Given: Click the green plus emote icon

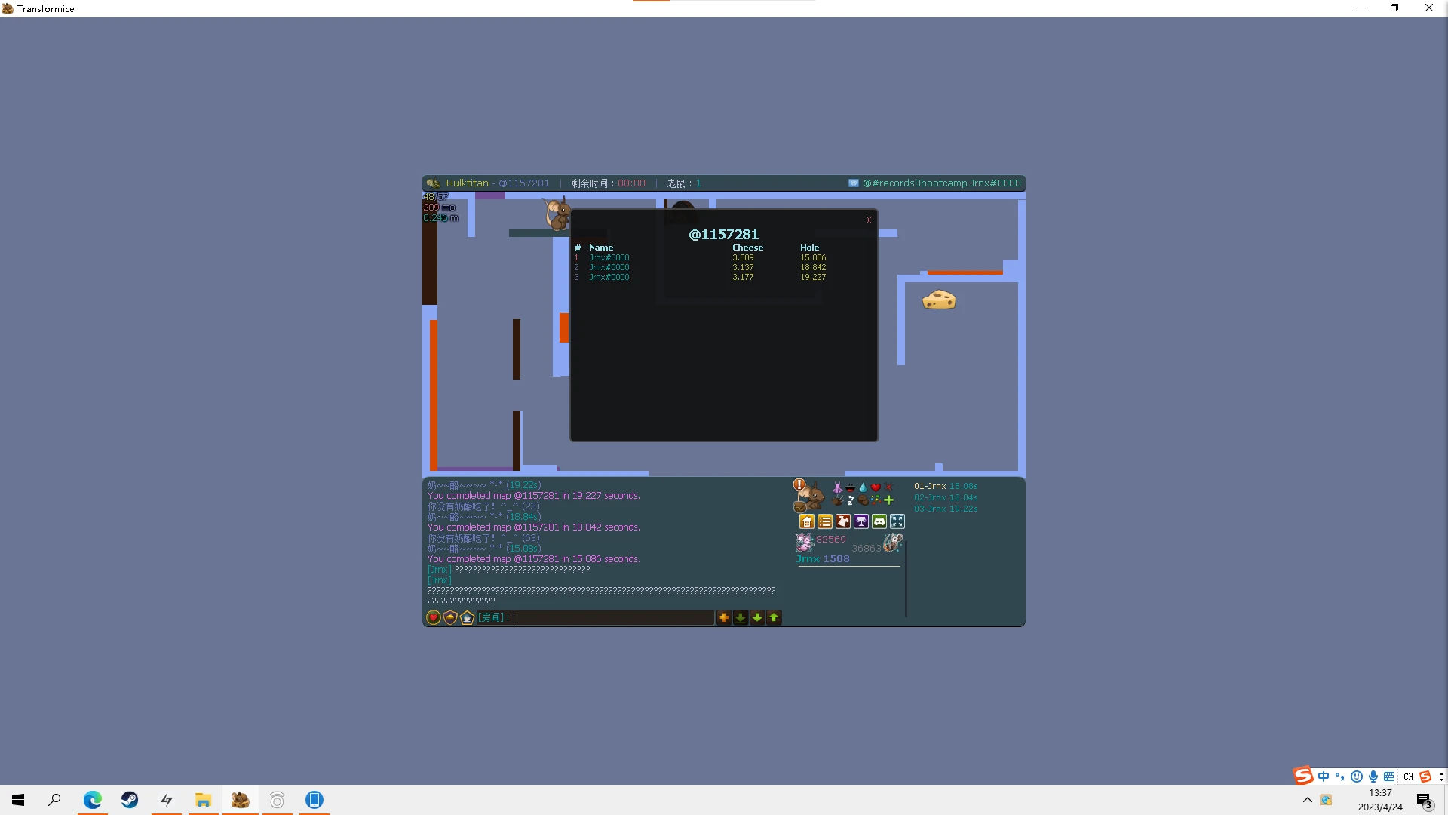Looking at the screenshot, I should [x=888, y=500].
